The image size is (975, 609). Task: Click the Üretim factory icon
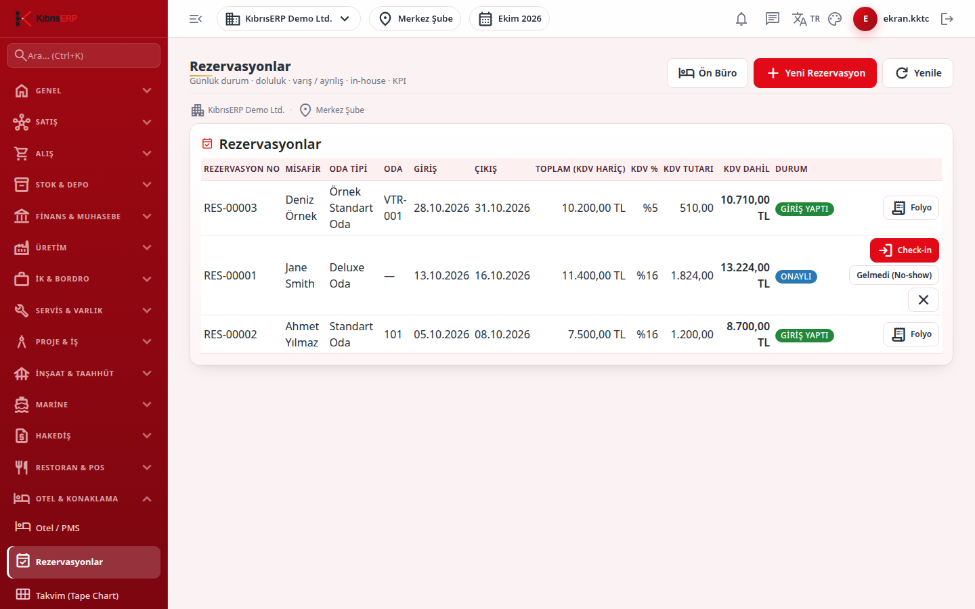[22, 248]
